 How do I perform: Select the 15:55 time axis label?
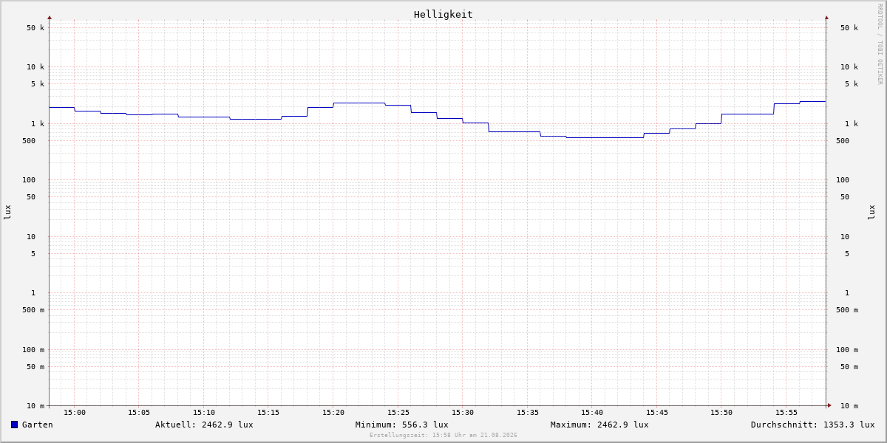point(786,413)
